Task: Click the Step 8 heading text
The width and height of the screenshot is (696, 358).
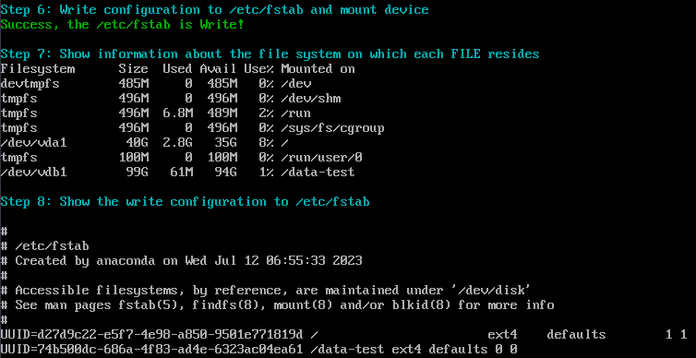Action: point(186,202)
